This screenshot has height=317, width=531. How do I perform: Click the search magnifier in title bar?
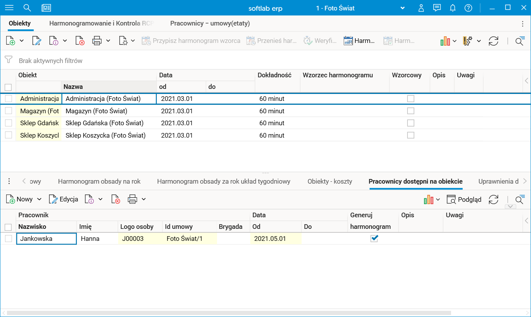(27, 8)
